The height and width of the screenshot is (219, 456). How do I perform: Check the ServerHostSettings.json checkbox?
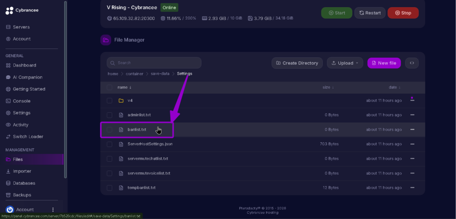pyautogui.click(x=110, y=144)
